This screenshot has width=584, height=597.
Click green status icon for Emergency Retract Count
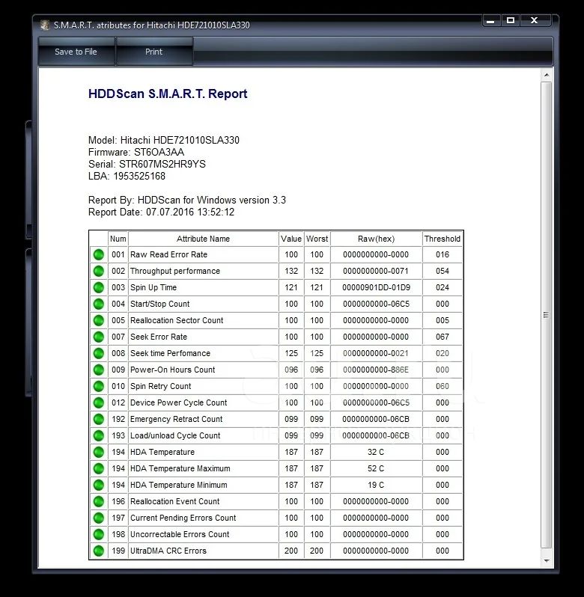99,419
